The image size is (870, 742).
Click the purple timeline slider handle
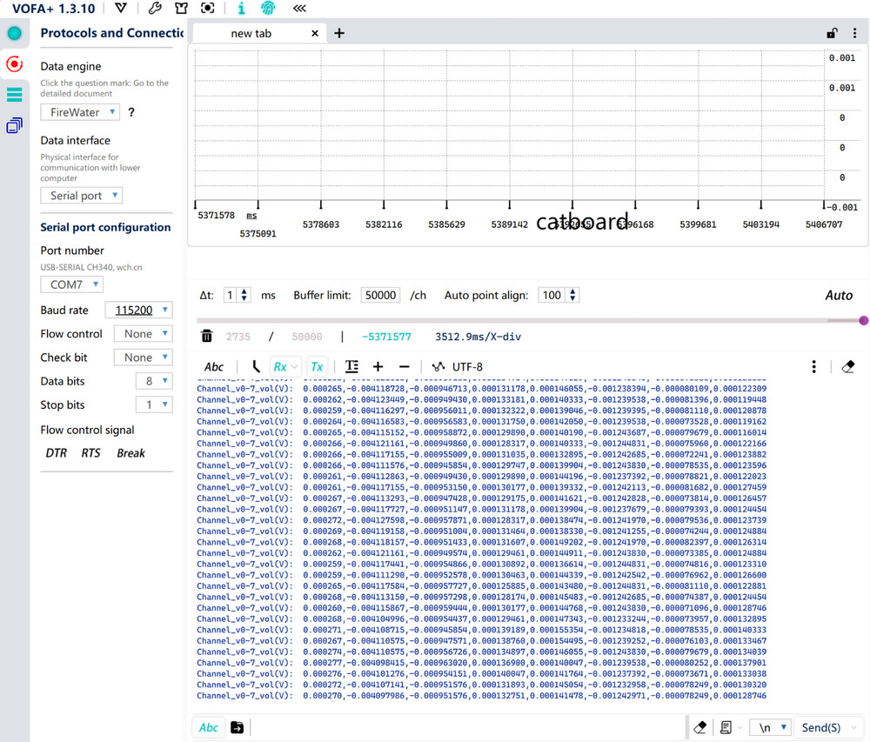863,321
